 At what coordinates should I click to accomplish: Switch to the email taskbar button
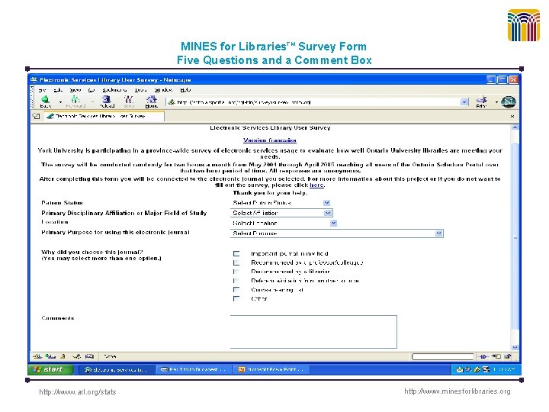(x=195, y=369)
